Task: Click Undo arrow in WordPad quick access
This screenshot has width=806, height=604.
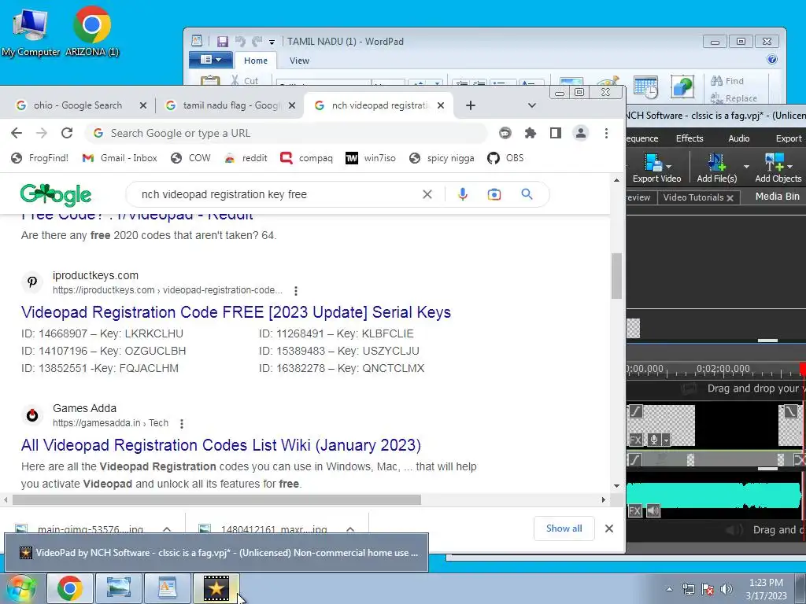Action: (x=239, y=42)
